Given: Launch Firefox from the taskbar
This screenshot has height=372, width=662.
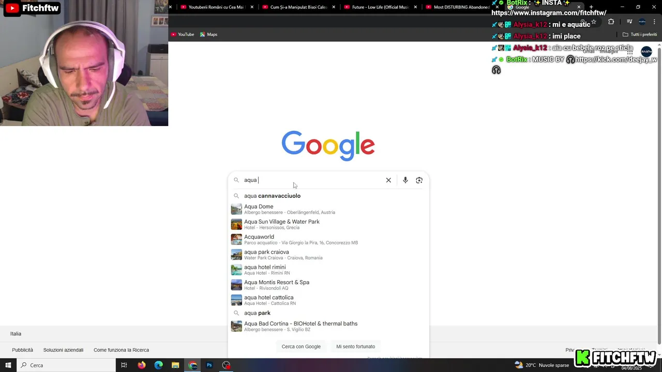Looking at the screenshot, I should click(x=142, y=365).
